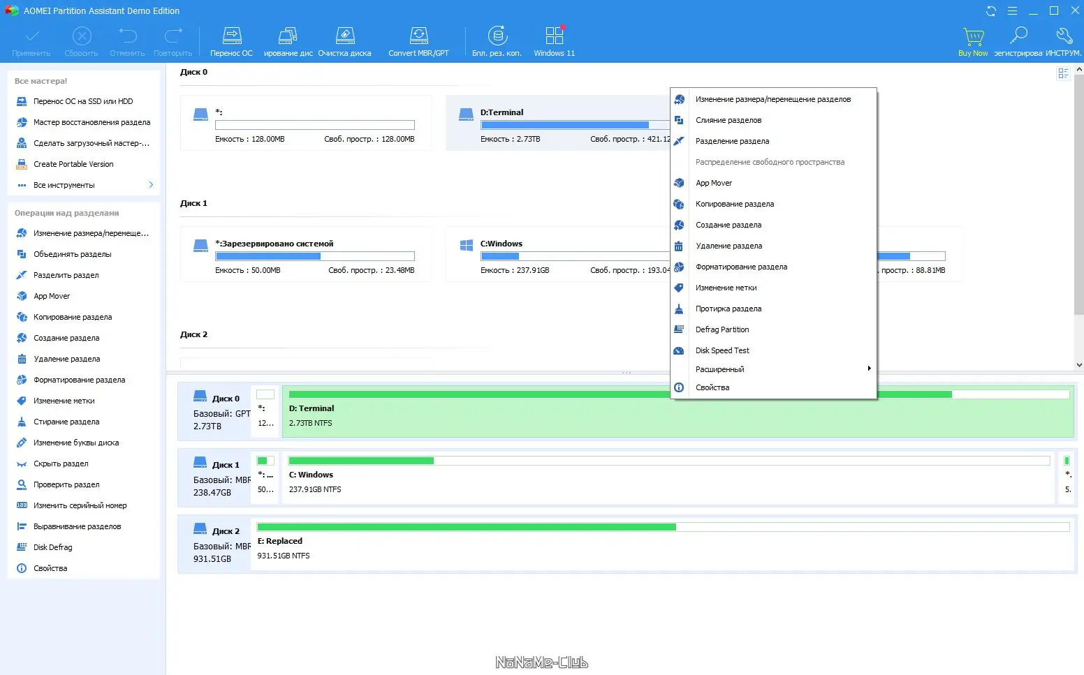Click the Повторить redo button

(x=173, y=41)
